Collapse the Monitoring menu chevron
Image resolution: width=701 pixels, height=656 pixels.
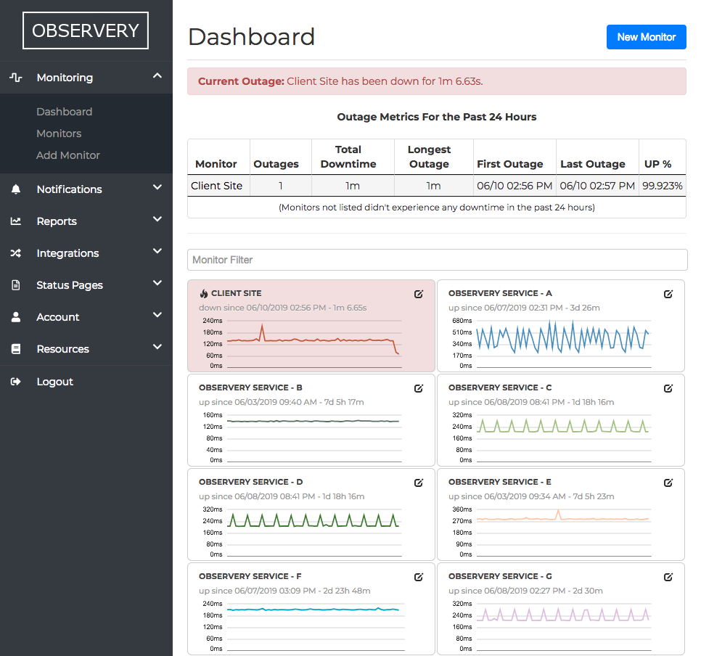[x=157, y=76]
